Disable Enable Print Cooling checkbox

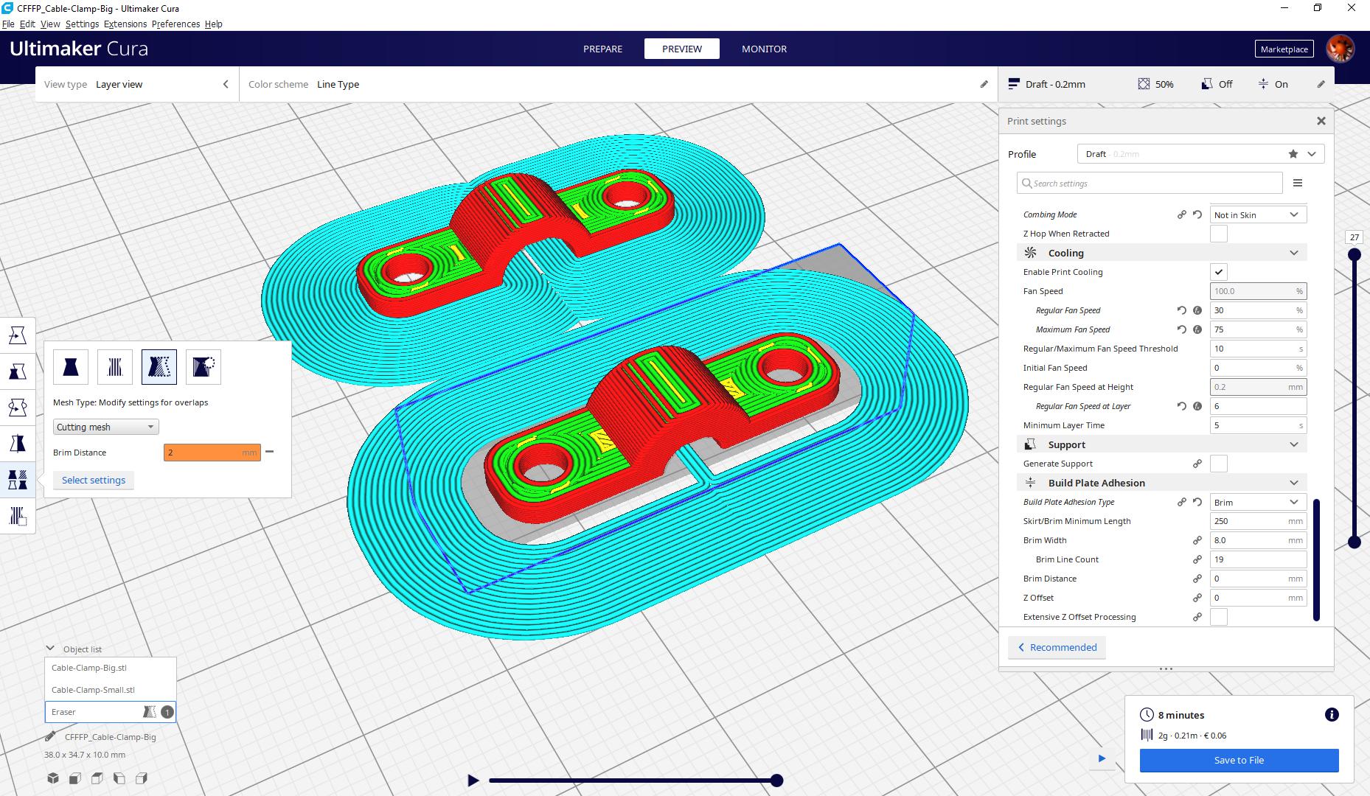pyautogui.click(x=1219, y=272)
